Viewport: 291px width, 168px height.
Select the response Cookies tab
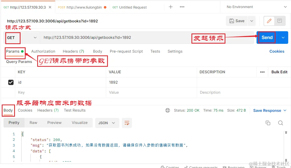(x=25, y=110)
